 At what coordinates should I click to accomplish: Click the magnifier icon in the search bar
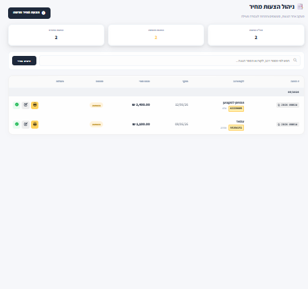[295, 60]
